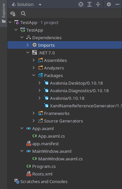
Task: Collapse the App.axaml node
Action: (x=22, y=128)
